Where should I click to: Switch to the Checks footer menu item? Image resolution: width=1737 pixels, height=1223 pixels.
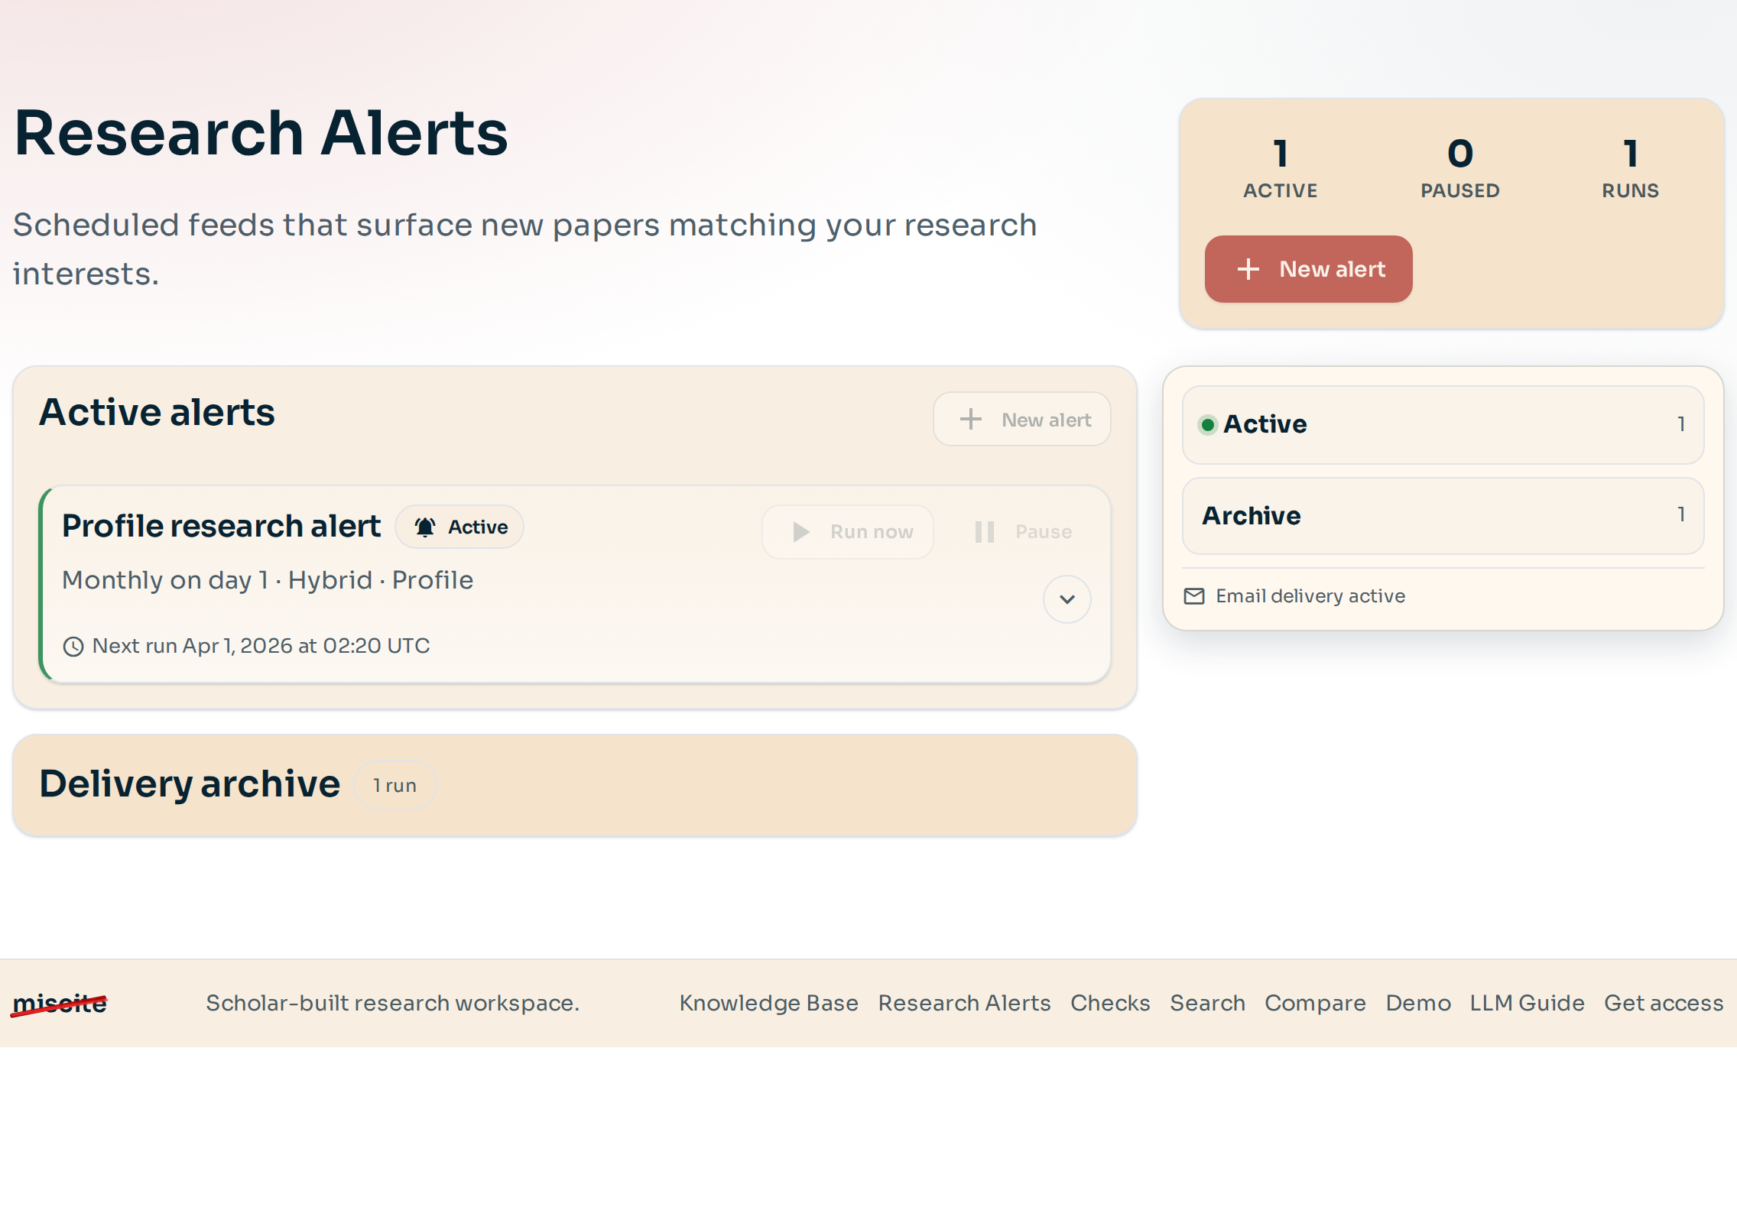(1110, 1003)
